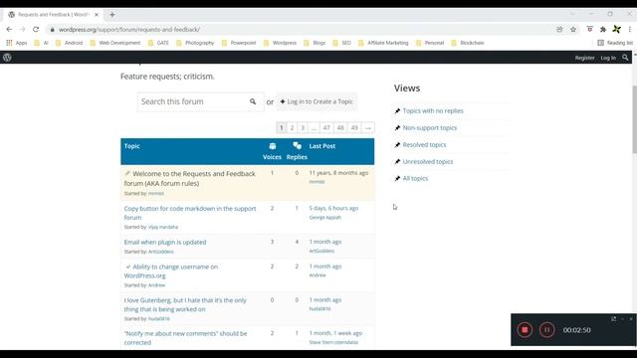The image size is (637, 358).
Task: Click the page vertical scrollbar thumb
Action: click(634, 119)
